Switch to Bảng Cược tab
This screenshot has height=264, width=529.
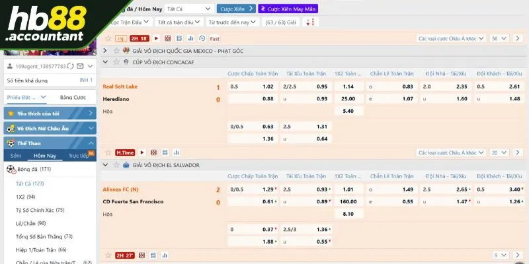(x=73, y=97)
